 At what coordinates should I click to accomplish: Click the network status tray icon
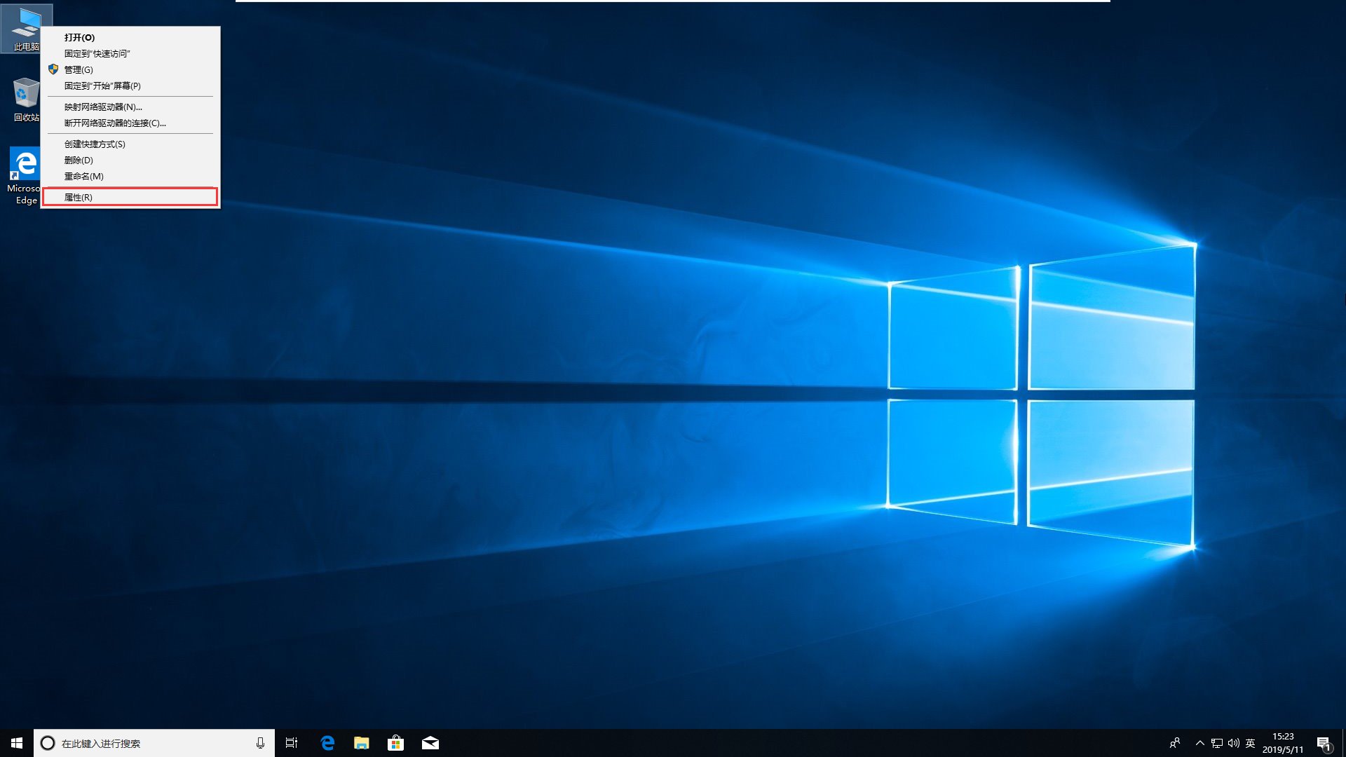1217,743
